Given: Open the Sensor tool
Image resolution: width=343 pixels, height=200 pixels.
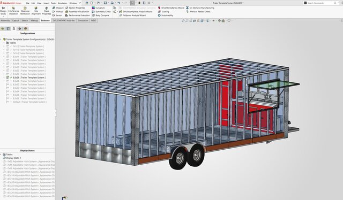Looking at the screenshot, I should [57, 16].
